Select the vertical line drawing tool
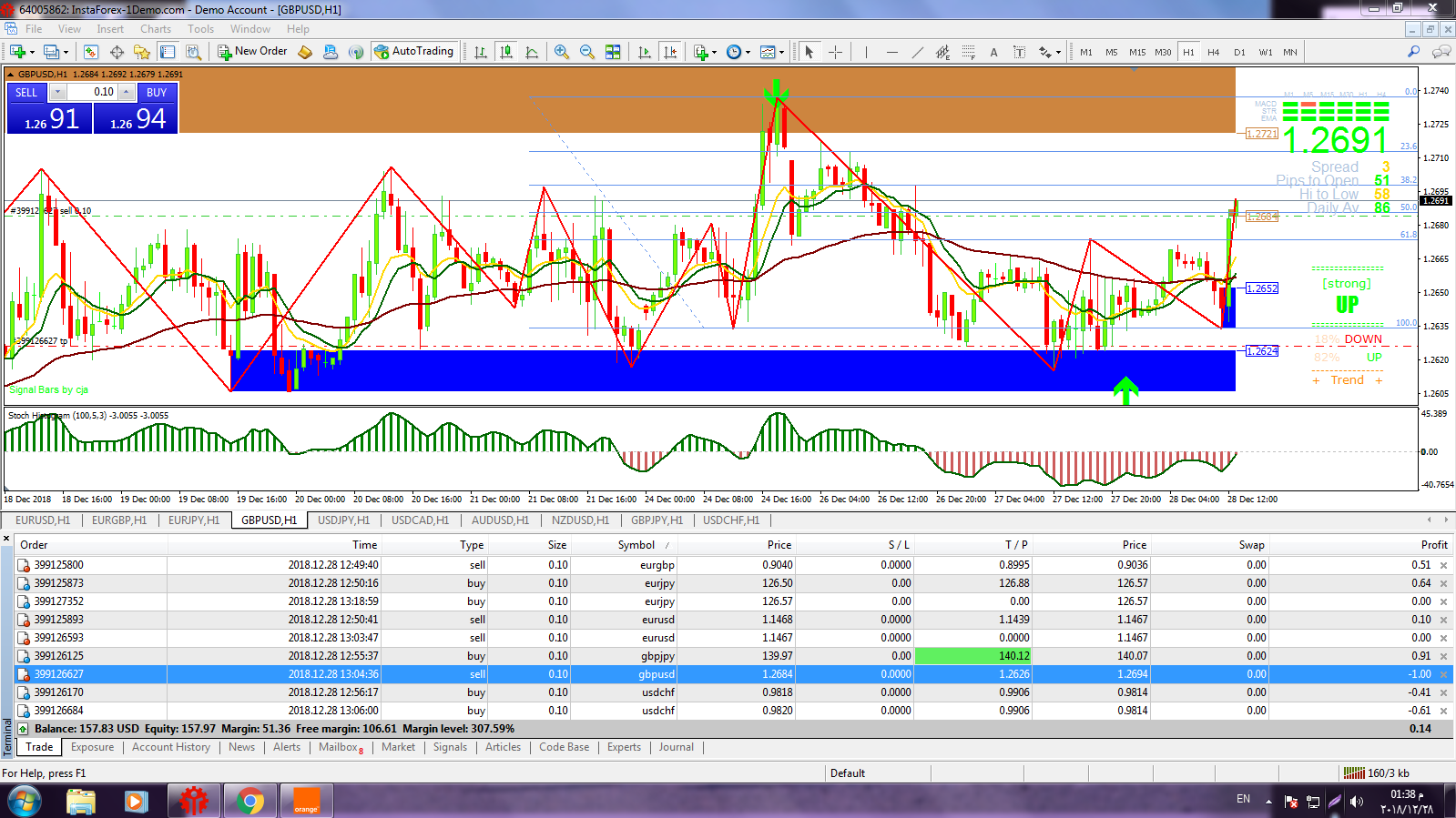 [x=866, y=52]
